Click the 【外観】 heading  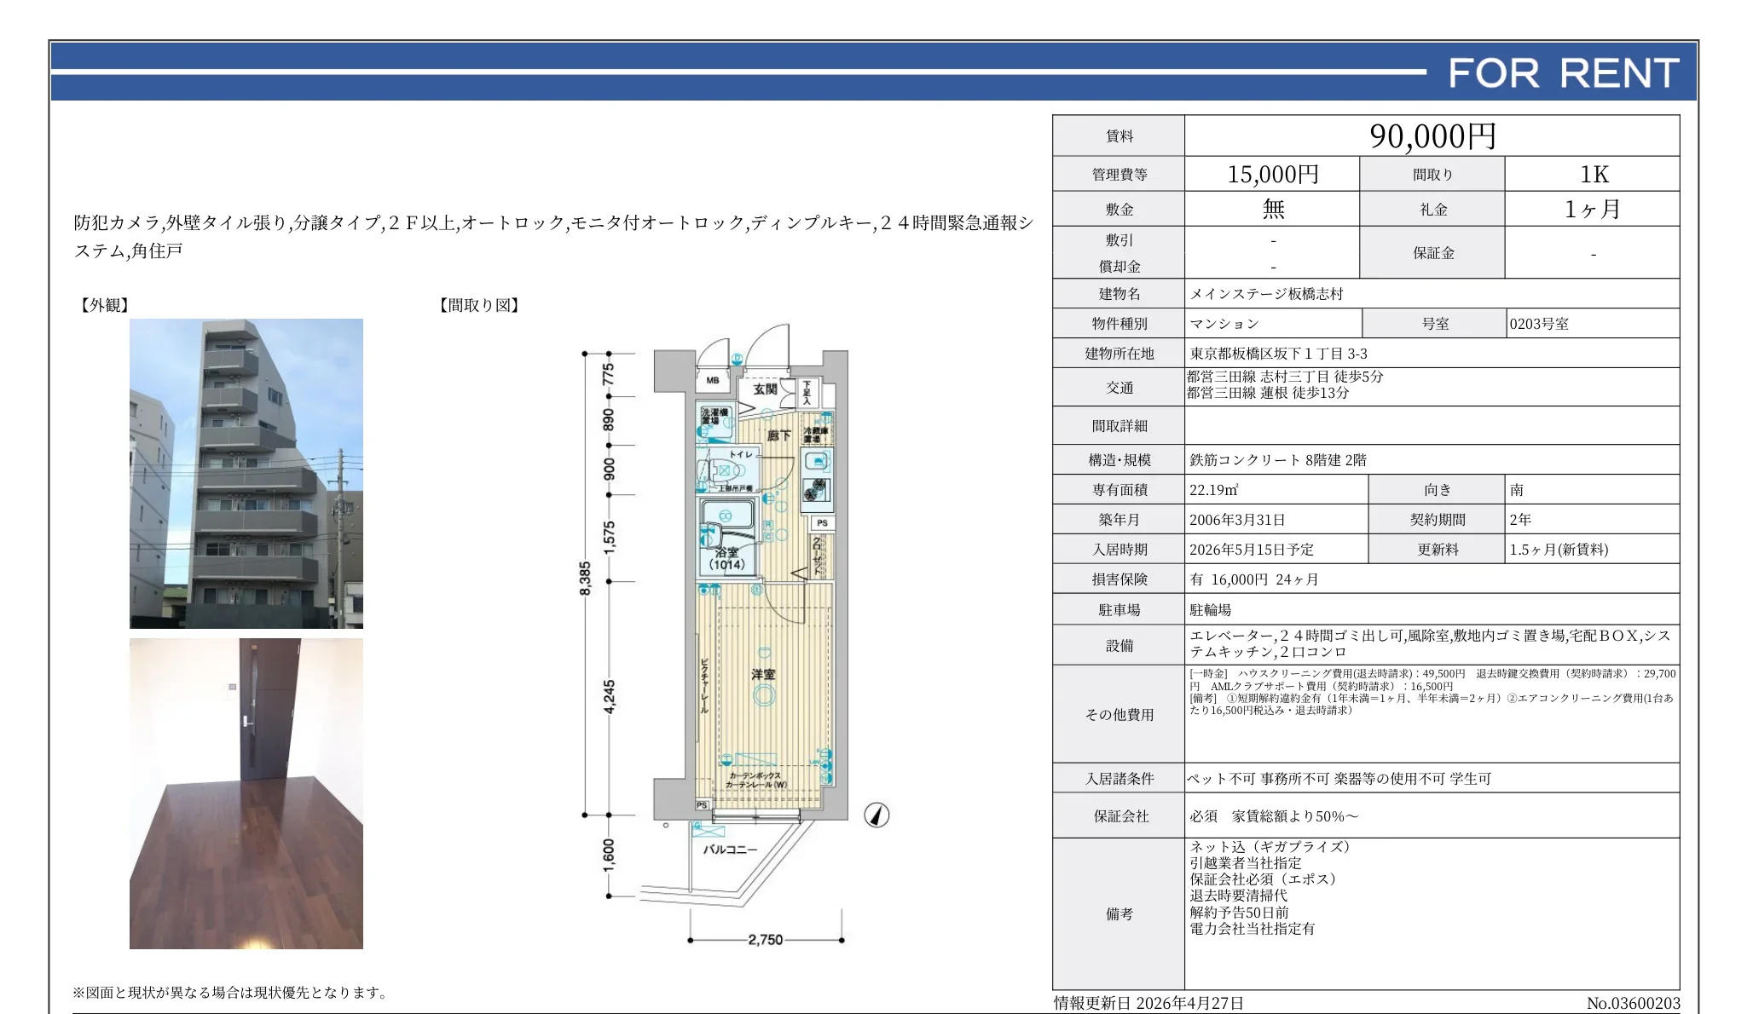(104, 305)
